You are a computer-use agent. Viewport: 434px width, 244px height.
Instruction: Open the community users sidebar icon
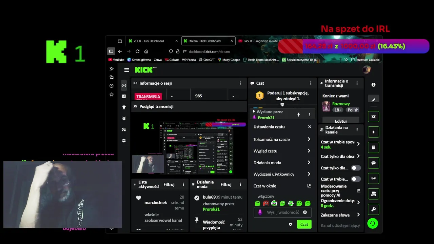124,129
